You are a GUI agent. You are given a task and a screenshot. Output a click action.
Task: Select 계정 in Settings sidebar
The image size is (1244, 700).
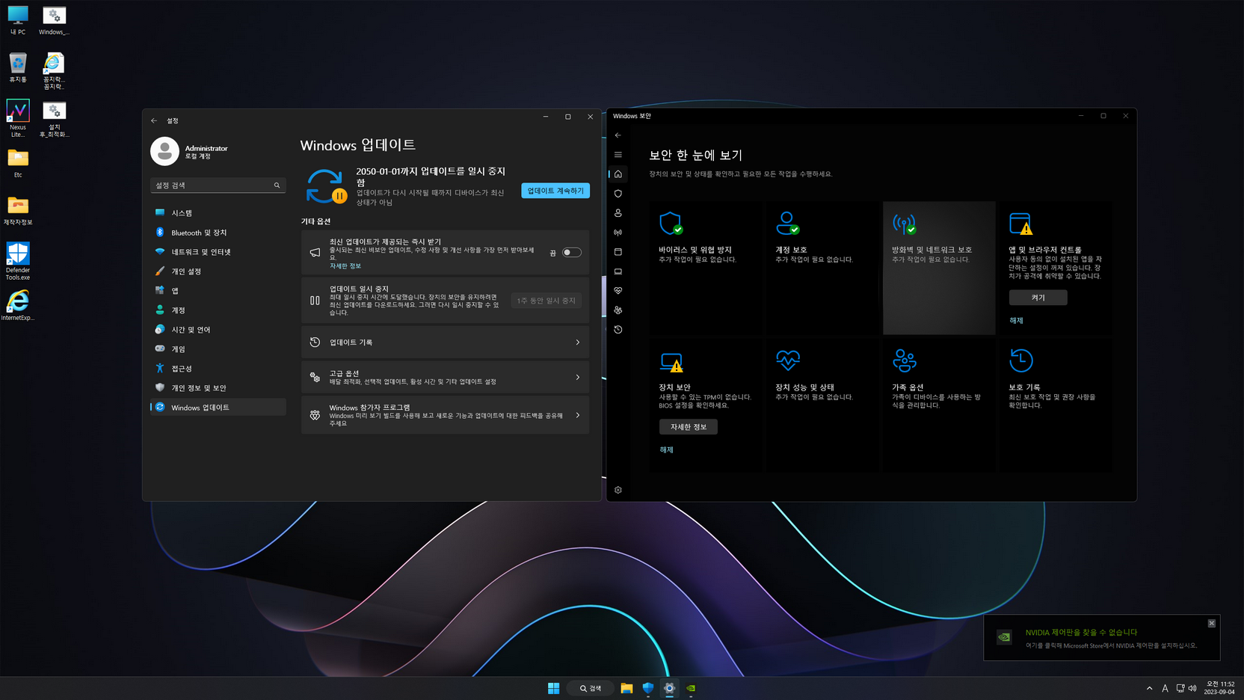(x=218, y=310)
